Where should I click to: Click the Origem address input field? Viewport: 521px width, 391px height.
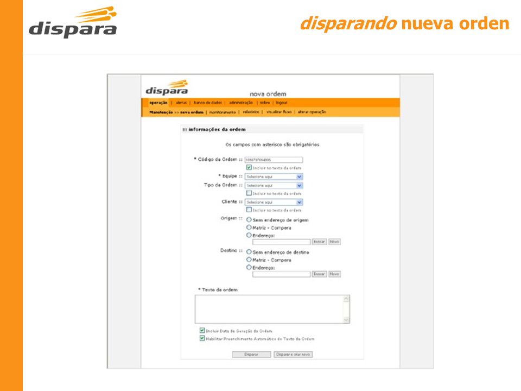pyautogui.click(x=282, y=242)
